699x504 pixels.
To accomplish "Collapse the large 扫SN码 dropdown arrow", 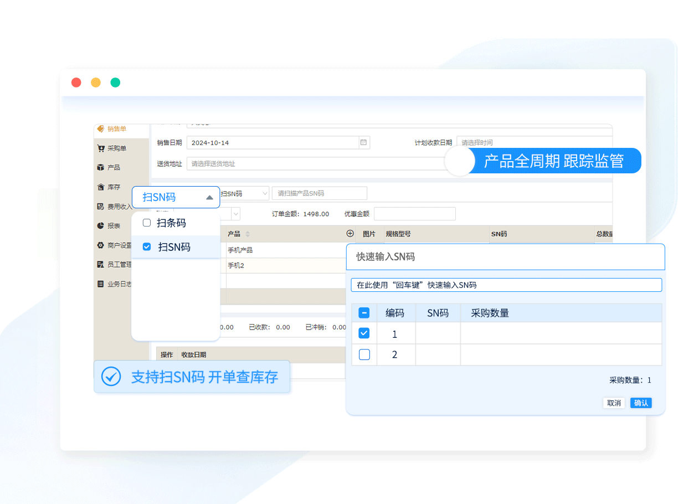I will click(209, 197).
